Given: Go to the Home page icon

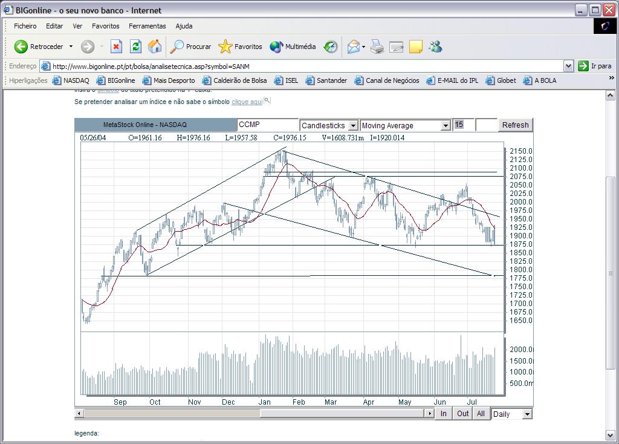Looking at the screenshot, I should 155,47.
